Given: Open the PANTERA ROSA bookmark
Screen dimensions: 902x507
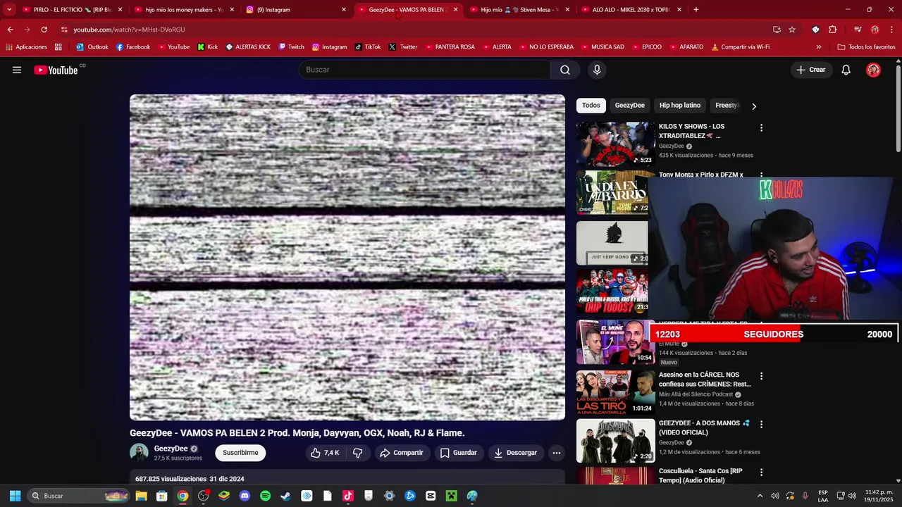Looking at the screenshot, I should (450, 47).
